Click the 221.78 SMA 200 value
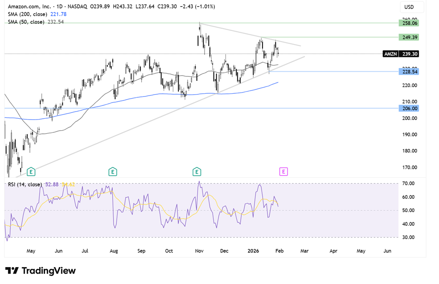The height and width of the screenshot is (284, 439). 58,14
